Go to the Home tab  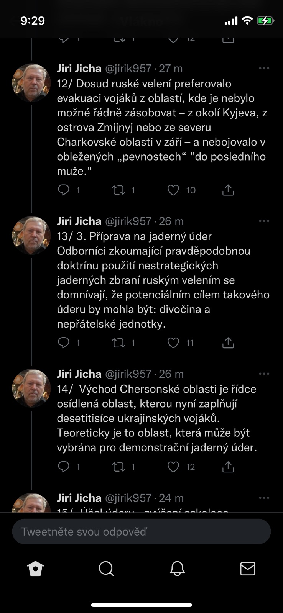pyautogui.click(x=35, y=569)
